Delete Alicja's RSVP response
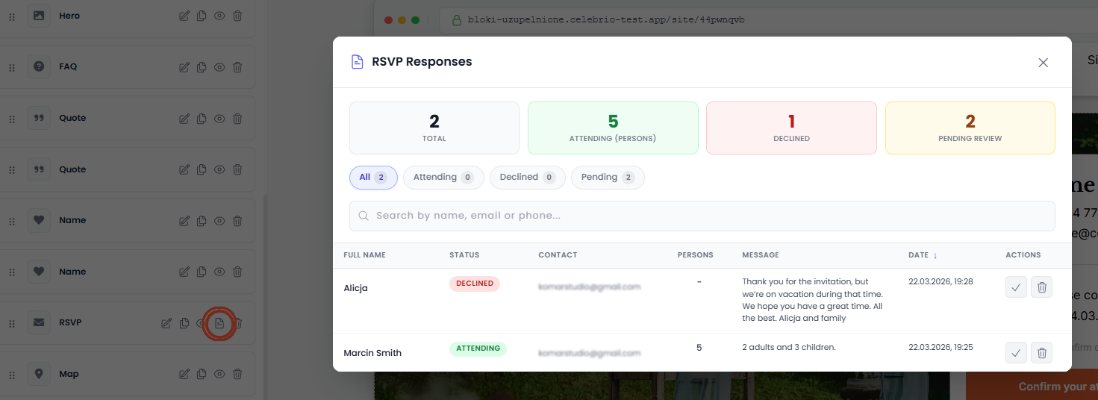This screenshot has height=400, width=1098. coord(1042,287)
